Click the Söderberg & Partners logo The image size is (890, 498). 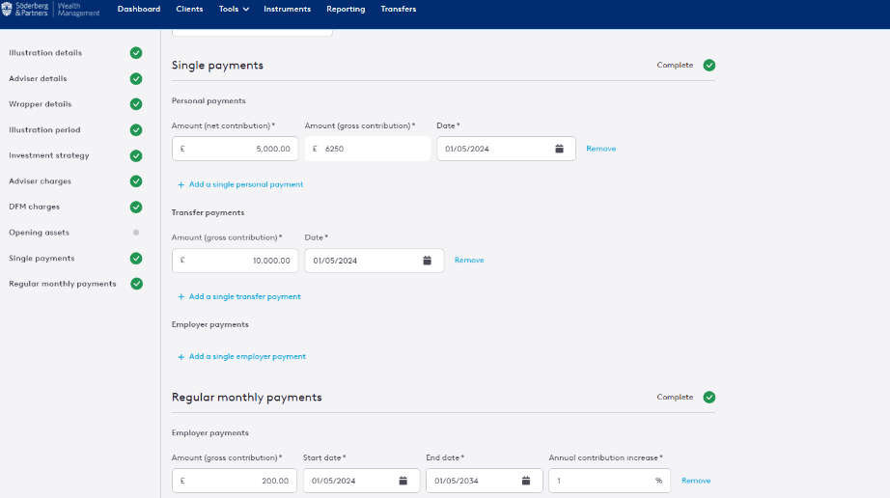click(x=50, y=9)
